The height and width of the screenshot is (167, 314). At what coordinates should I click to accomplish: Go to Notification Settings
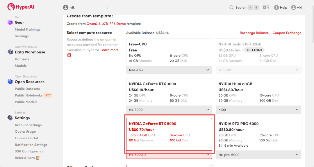(x=31, y=145)
